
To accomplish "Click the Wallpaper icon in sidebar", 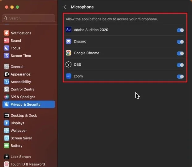I will (6, 130).
